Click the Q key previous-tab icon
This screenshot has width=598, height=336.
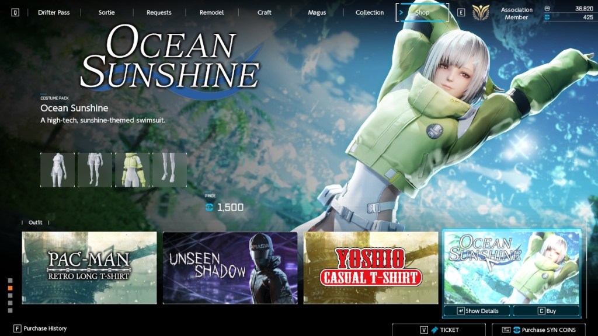coord(15,13)
